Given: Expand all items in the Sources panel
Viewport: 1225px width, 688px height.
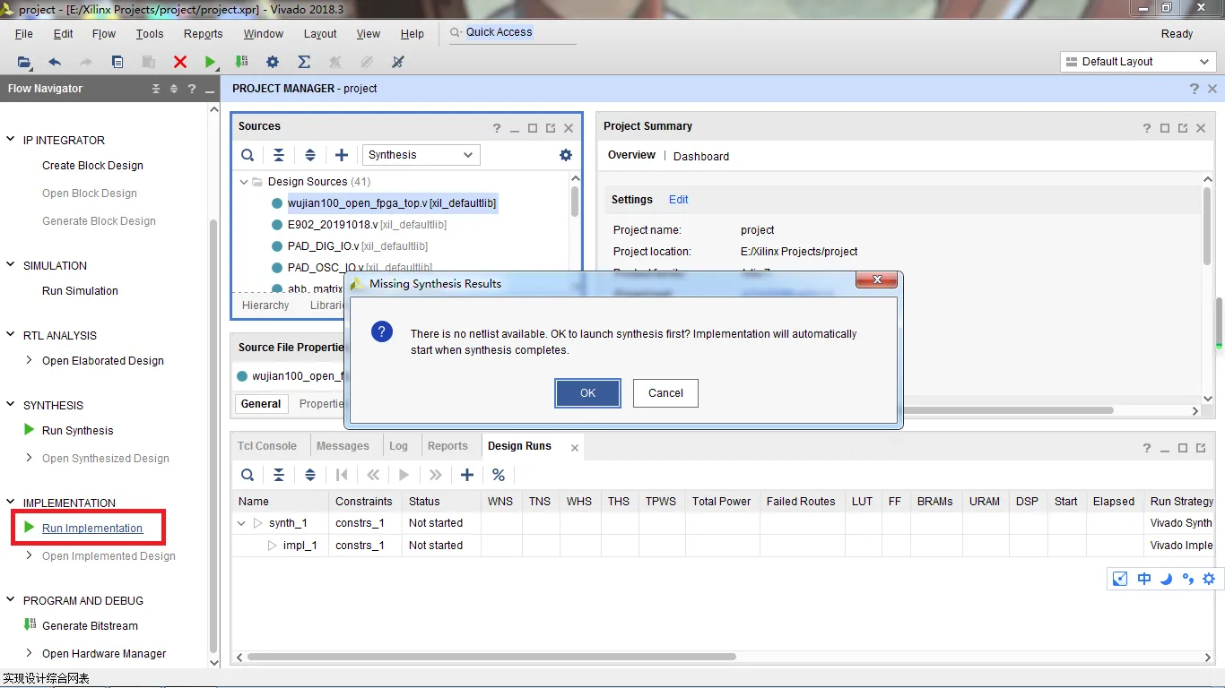Looking at the screenshot, I should (310, 155).
